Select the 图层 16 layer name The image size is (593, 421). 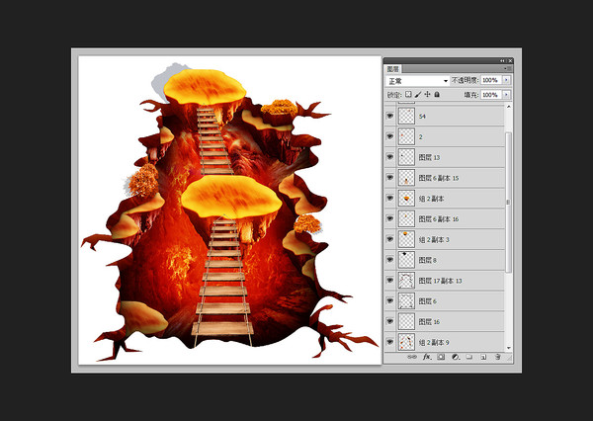click(x=429, y=321)
